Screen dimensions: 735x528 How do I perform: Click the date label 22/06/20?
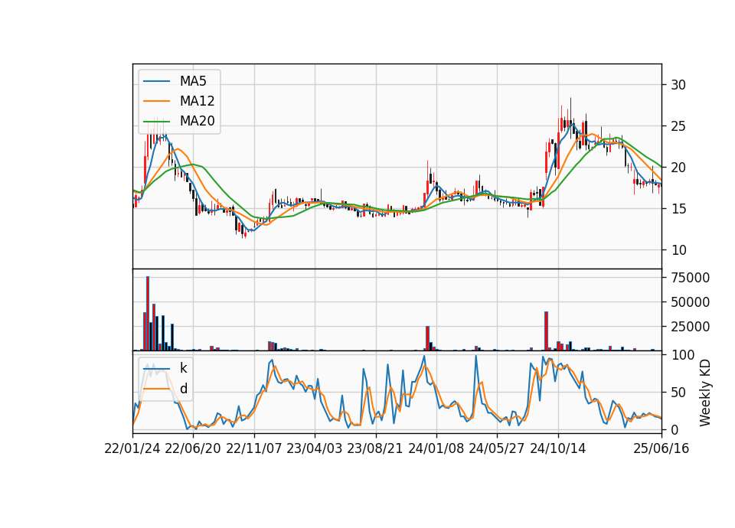(x=193, y=449)
